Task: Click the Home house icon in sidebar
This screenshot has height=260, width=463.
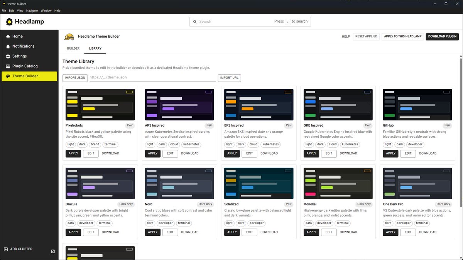Action: coord(8,36)
